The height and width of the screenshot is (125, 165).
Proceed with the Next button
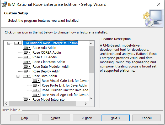coord(116,118)
